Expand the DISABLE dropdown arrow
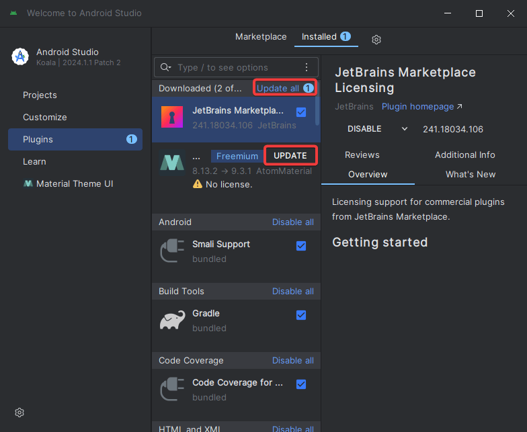This screenshot has width=527, height=432. click(405, 129)
